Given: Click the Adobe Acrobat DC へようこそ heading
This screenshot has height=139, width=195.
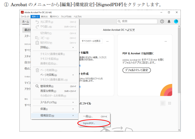Looking at the screenshot, I should [119, 30].
